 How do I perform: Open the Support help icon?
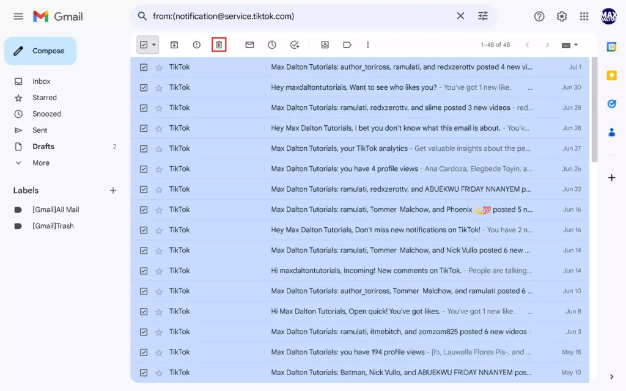[x=539, y=16]
